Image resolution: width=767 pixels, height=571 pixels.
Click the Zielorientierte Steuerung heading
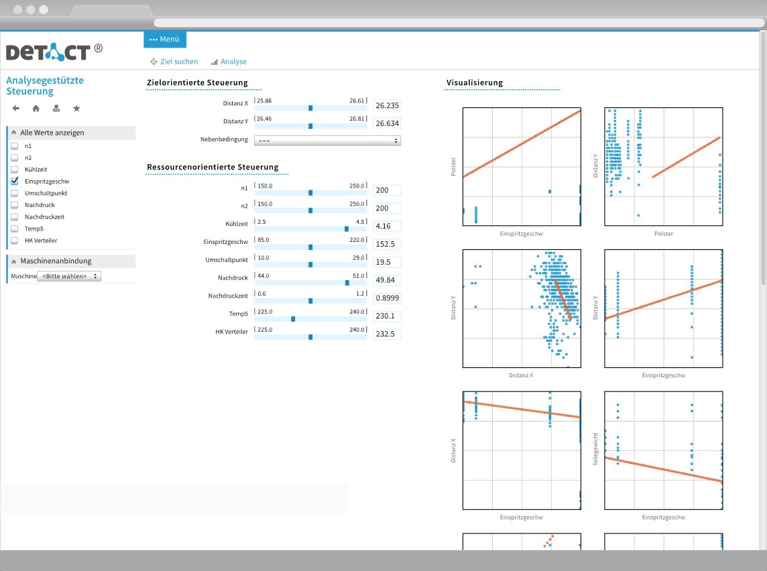coord(198,82)
